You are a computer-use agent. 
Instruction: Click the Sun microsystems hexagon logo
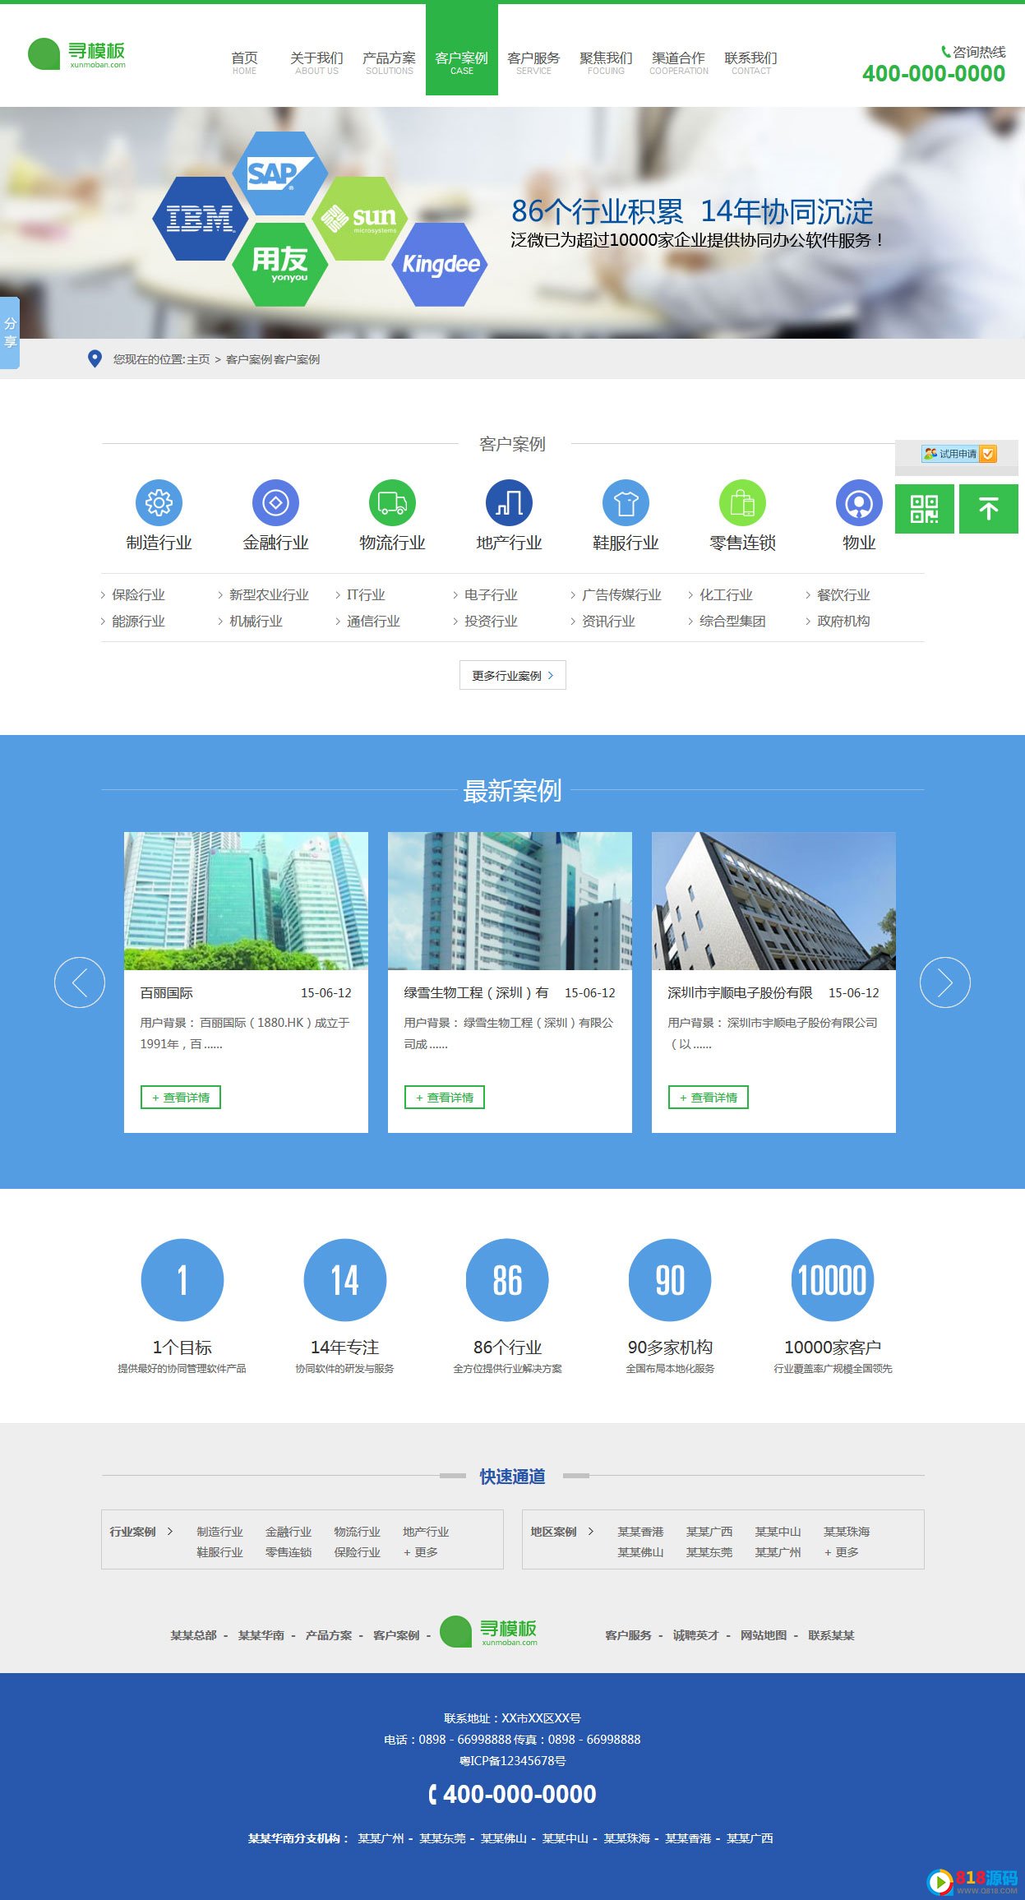pyautogui.click(x=359, y=219)
